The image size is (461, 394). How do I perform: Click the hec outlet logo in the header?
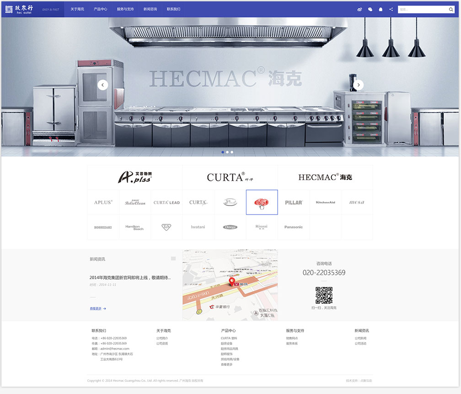tap(19, 10)
